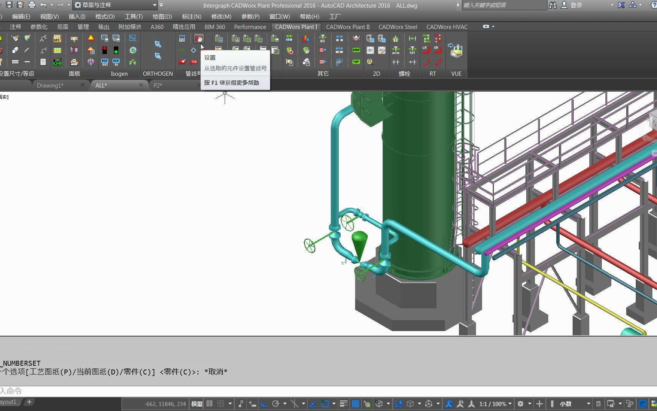The height and width of the screenshot is (411, 657).
Task: Click the 模型 model space button
Action: coord(197,404)
